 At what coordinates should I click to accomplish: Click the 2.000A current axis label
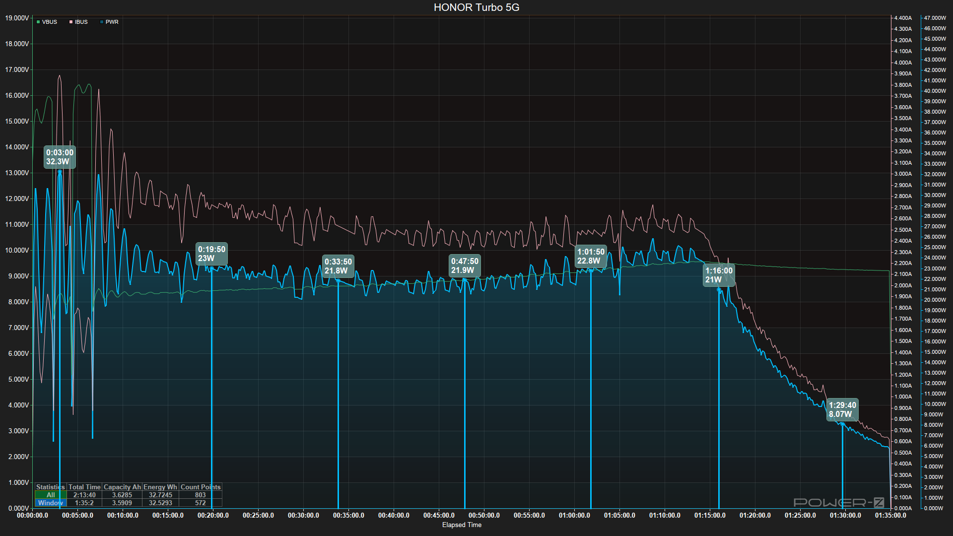903,285
